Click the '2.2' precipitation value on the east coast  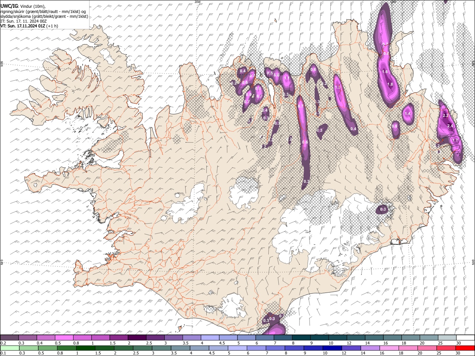(446, 116)
